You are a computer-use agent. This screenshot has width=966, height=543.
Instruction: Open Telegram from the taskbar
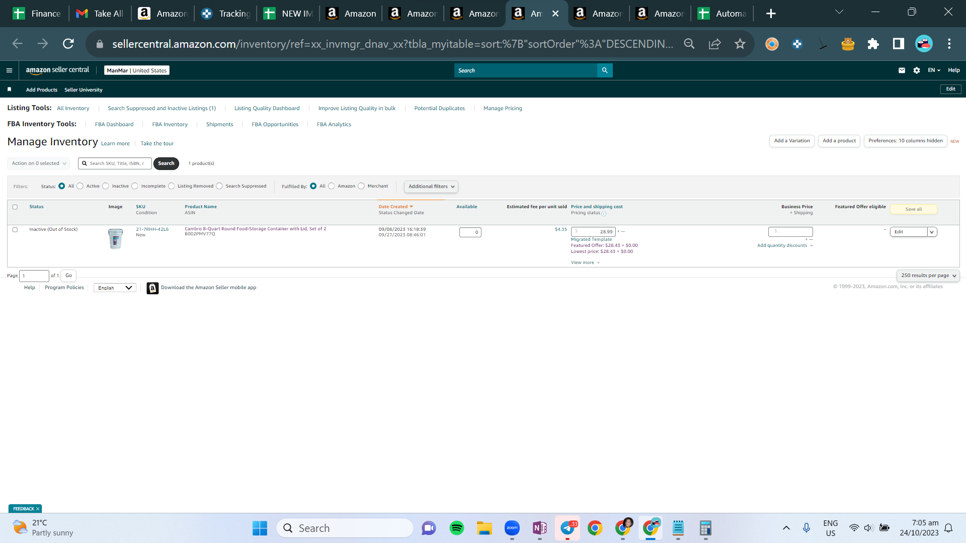[568, 528]
